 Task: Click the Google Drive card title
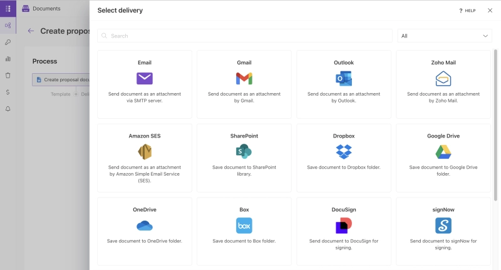(x=443, y=136)
